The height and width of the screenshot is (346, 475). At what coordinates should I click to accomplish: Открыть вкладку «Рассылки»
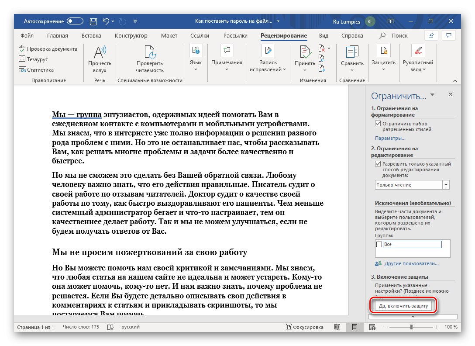coord(235,35)
